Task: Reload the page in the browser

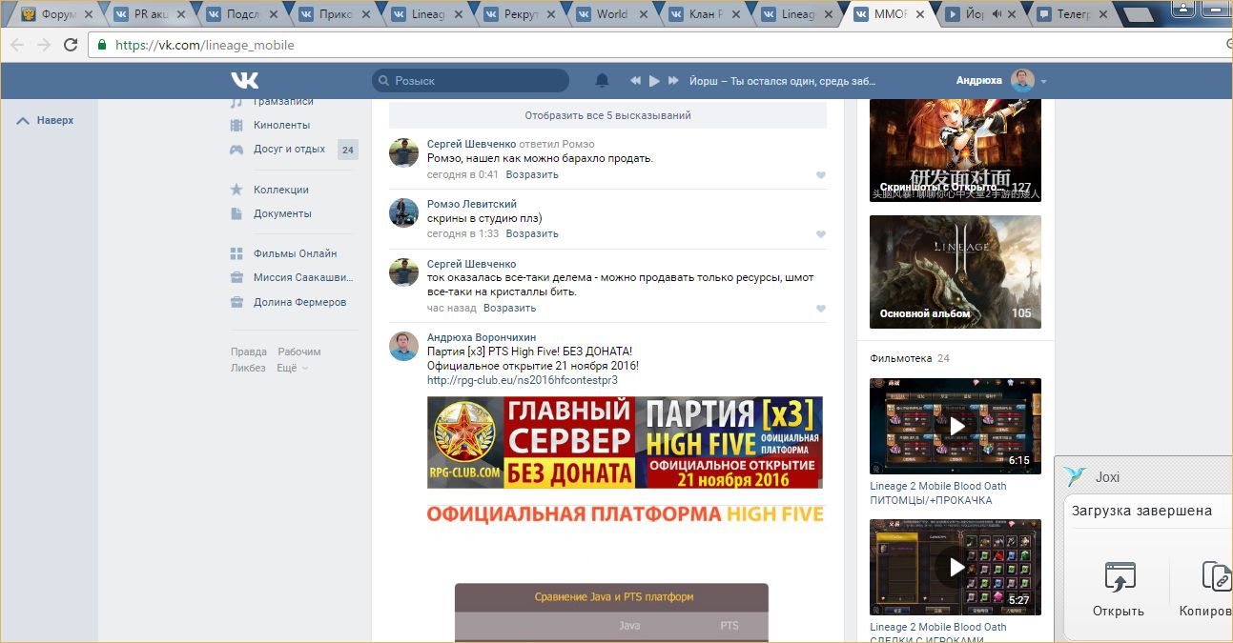Action: (71, 45)
